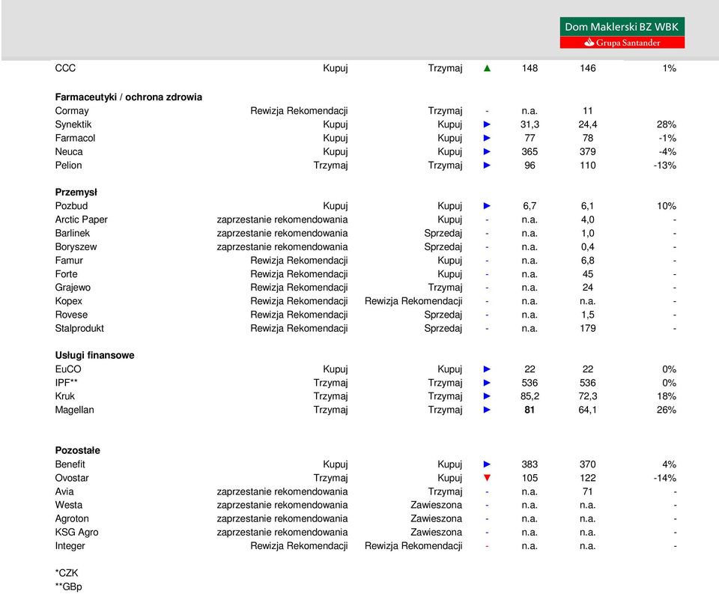Click the Grupa Santander red banner
The image size is (719, 594).
click(622, 43)
